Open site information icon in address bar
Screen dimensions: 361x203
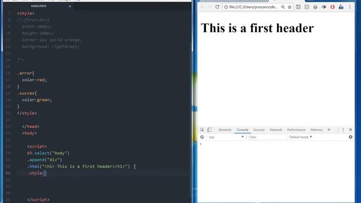[226, 7]
